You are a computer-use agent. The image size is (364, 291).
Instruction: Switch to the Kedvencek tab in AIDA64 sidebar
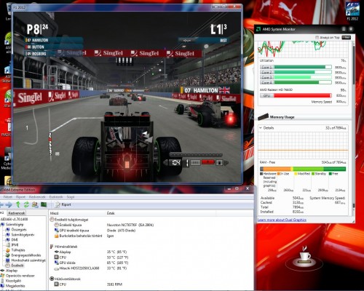[16, 213]
